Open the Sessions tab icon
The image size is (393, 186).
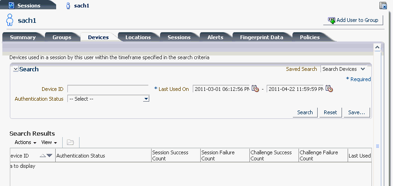[11, 6]
